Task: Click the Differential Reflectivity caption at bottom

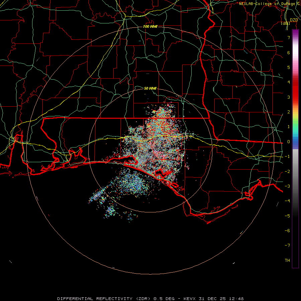Action: pos(150,299)
